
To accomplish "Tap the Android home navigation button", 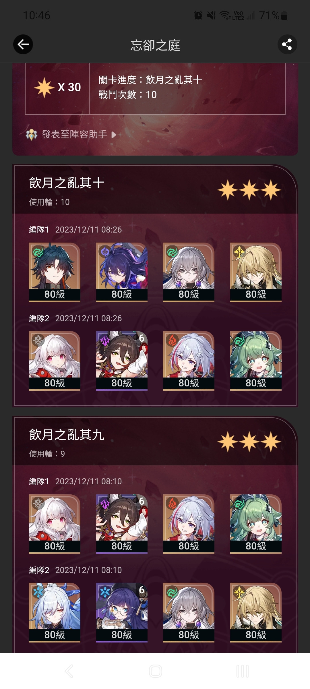I will (155, 671).
